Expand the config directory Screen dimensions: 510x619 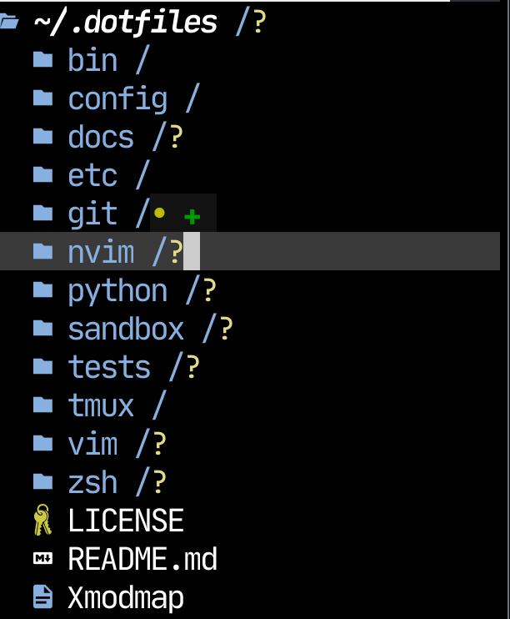point(117,98)
